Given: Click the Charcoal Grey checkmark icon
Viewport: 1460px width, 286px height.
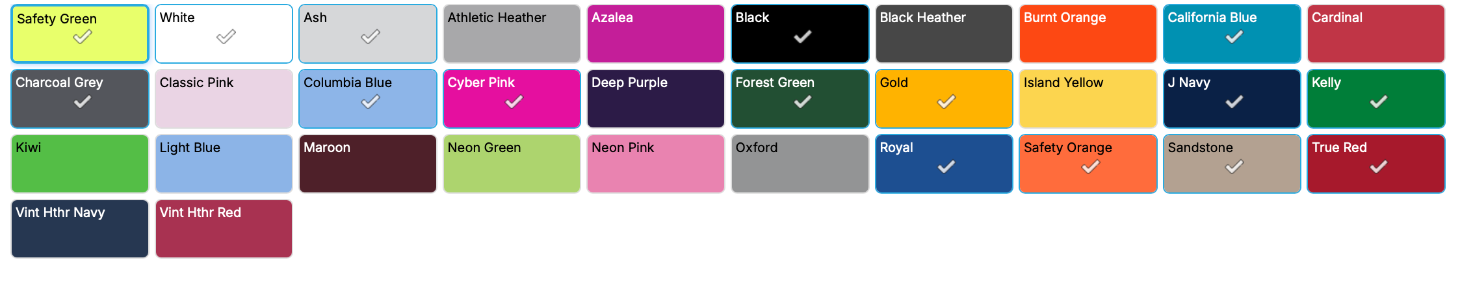Looking at the screenshot, I should 82,102.
